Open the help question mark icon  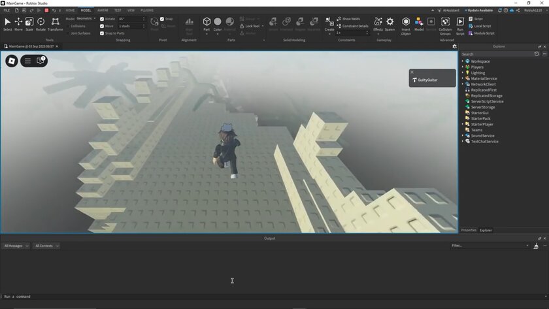click(x=506, y=10)
